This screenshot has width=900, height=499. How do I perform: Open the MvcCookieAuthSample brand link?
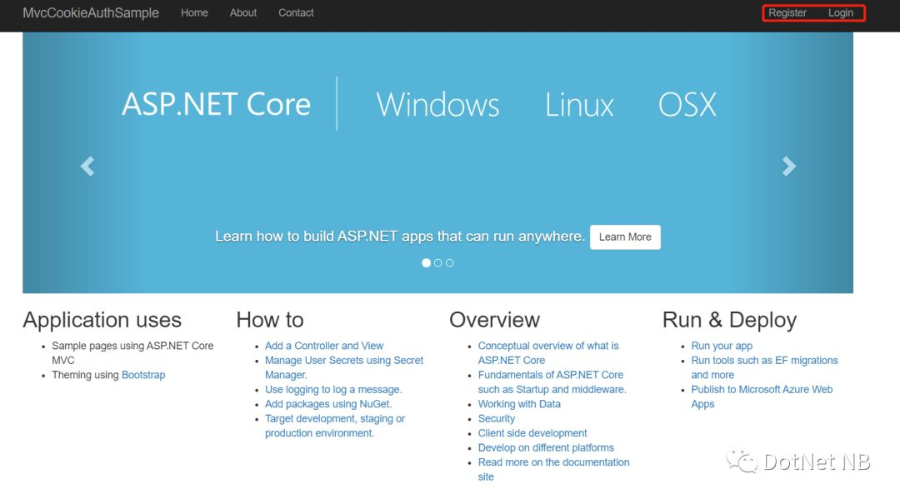point(91,12)
